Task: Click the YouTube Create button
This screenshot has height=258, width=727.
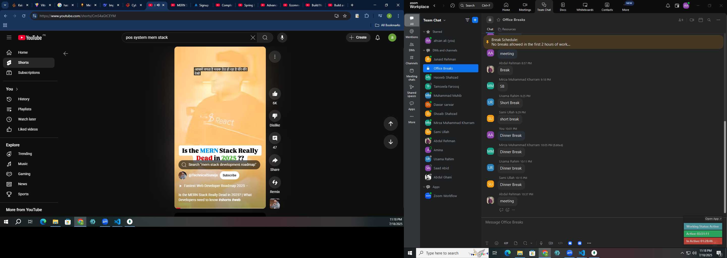Action: (x=358, y=38)
